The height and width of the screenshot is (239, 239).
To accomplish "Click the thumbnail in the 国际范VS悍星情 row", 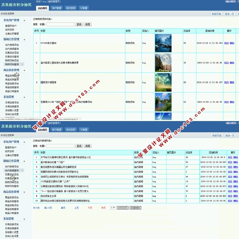I will pos(163,82).
